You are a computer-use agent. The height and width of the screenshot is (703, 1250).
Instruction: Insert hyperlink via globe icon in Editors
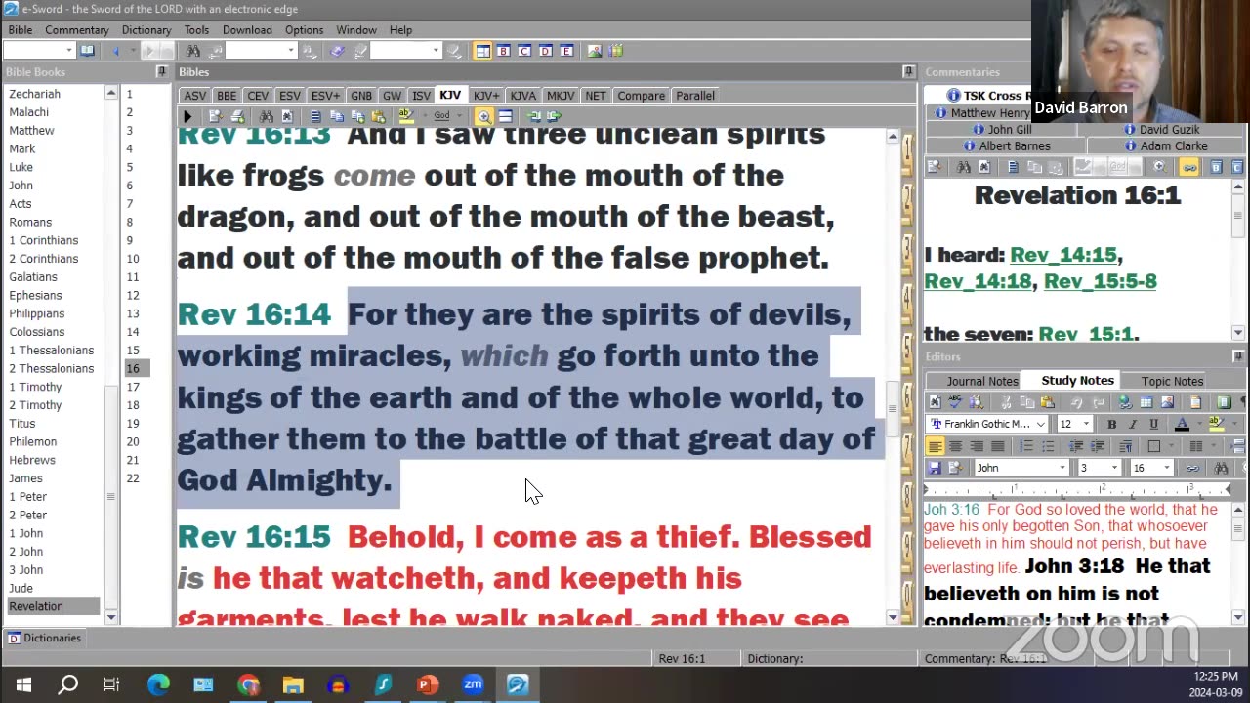pos(1124,402)
